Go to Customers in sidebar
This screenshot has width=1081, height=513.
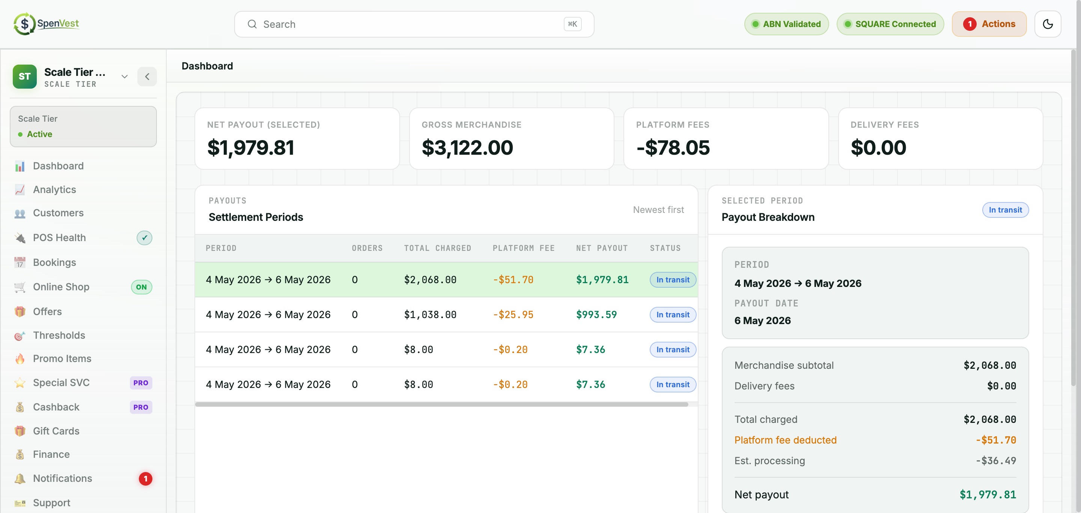coord(83,213)
